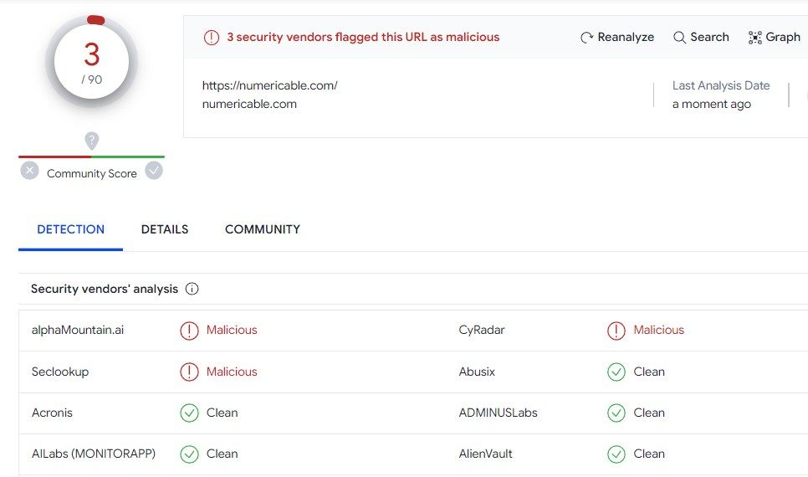808x477 pixels.
Task: Click the red alert icon in the flagged banner
Action: [x=212, y=38]
